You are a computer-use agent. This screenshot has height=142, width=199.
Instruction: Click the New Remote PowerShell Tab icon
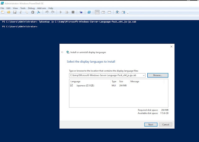coord(81,12)
